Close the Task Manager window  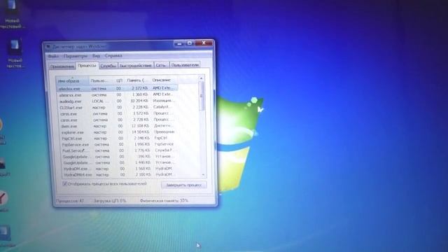click(x=204, y=43)
